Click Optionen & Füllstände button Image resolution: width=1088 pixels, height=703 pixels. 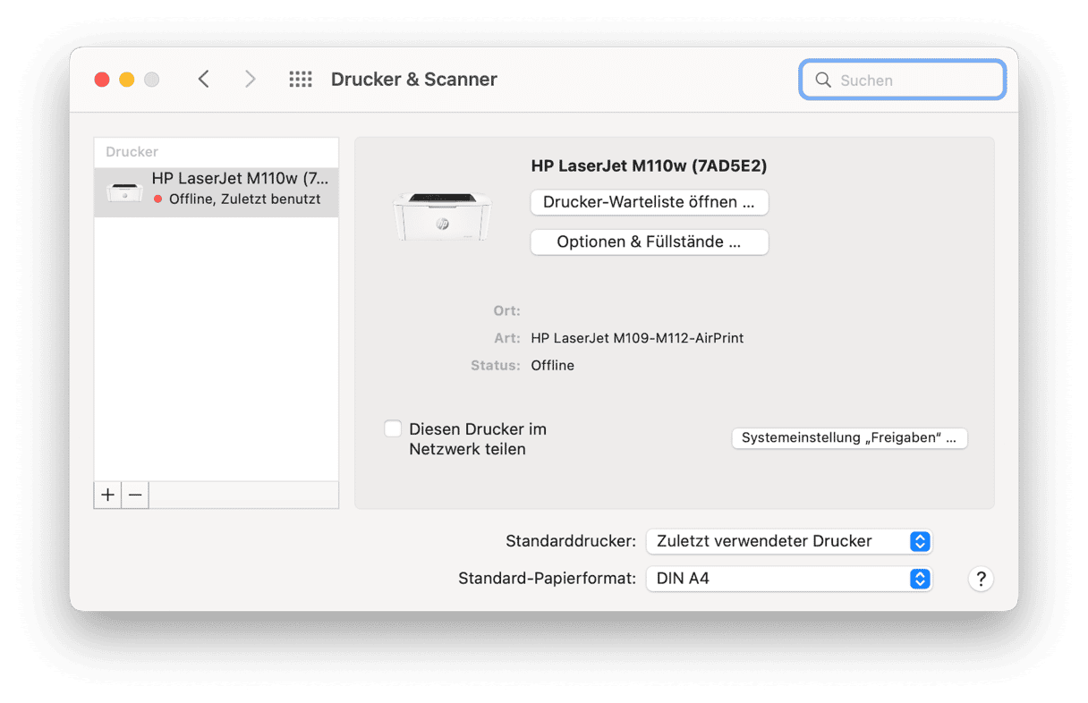pos(650,242)
